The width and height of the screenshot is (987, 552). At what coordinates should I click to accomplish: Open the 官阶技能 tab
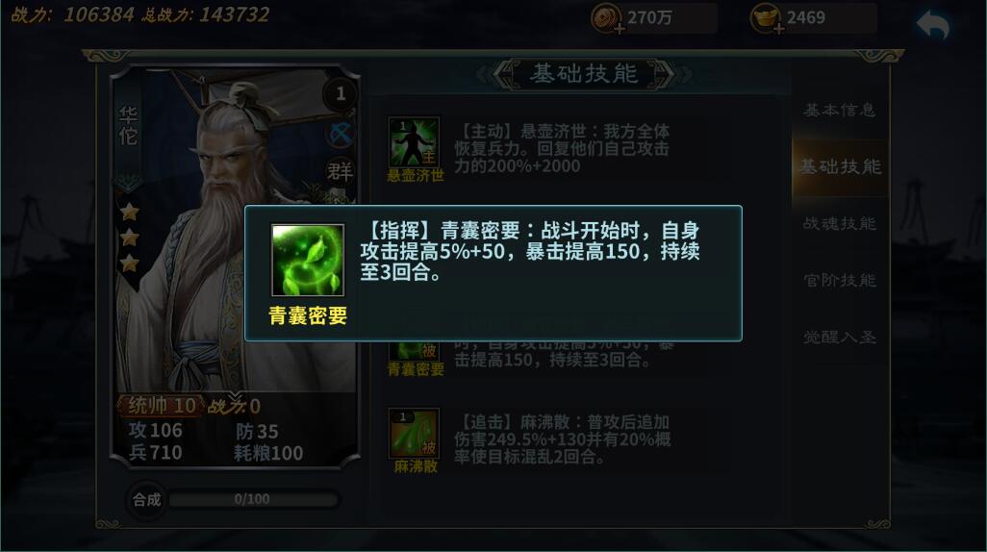coord(840,280)
